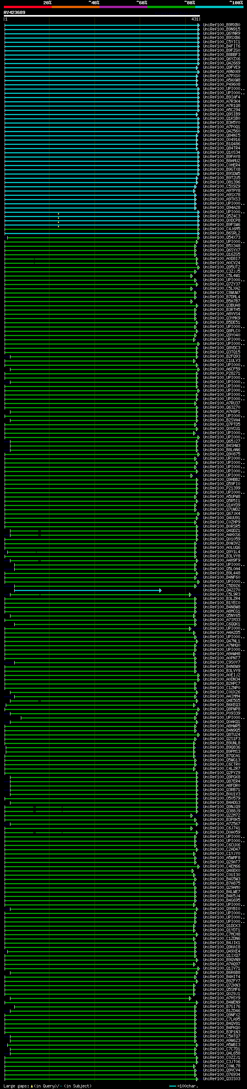
Task: Choose the UniRef100_P49608 hit label
Action: click(x=222, y=84)
